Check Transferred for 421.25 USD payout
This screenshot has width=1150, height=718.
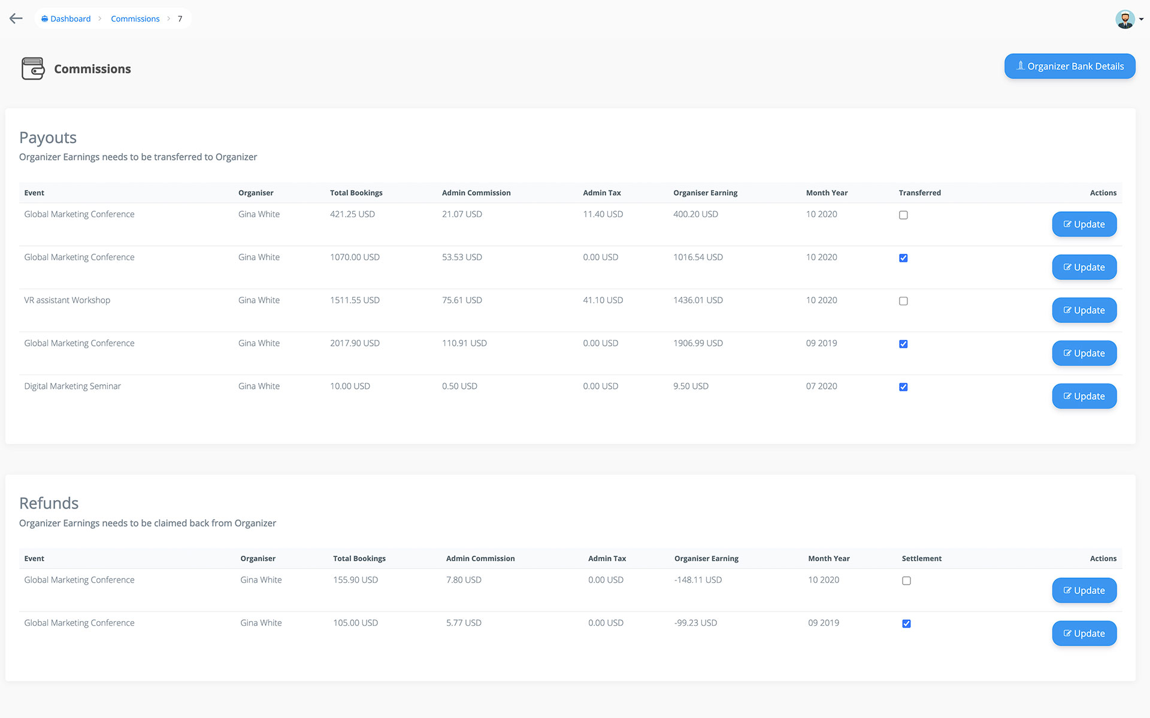coord(903,215)
